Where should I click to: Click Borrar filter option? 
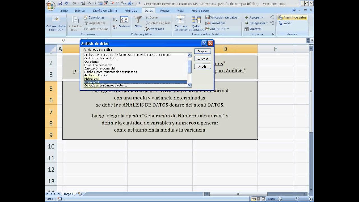[151, 17]
